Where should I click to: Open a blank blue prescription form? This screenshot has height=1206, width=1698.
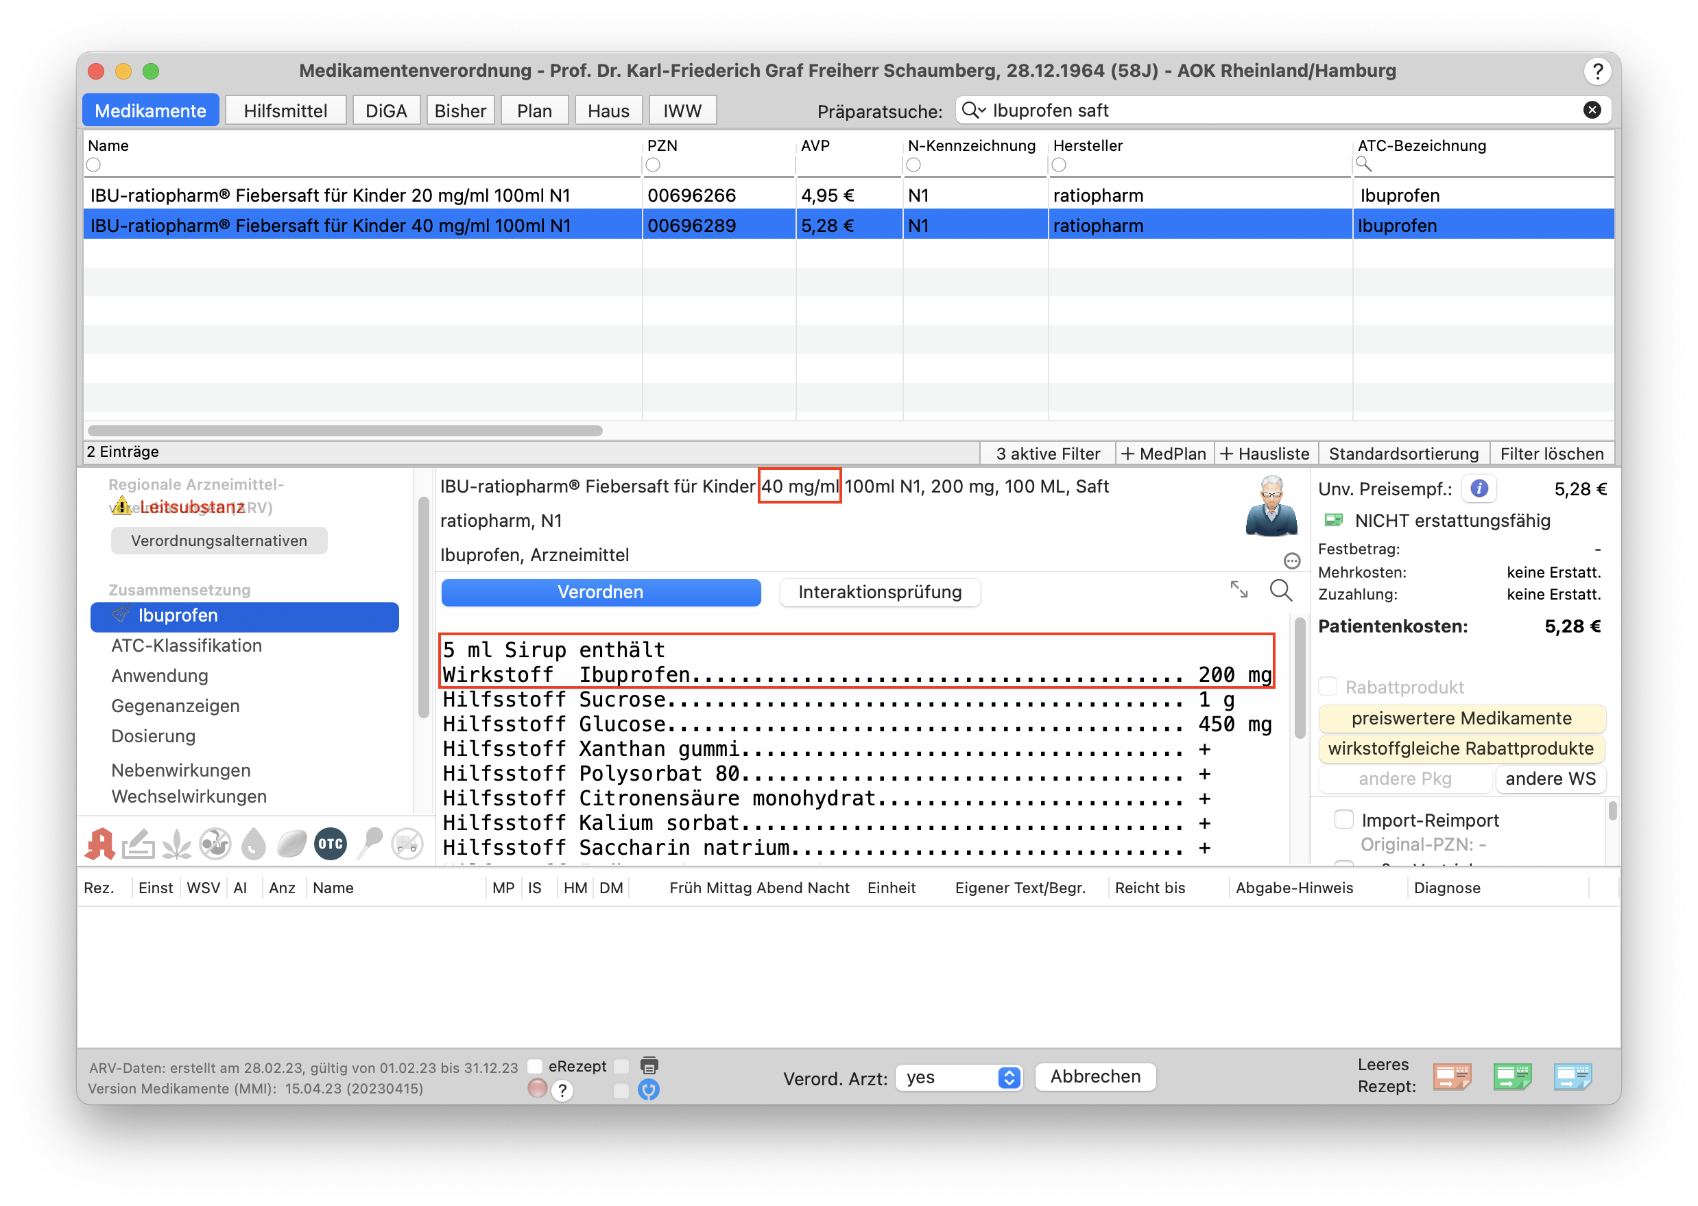pyautogui.click(x=1573, y=1077)
